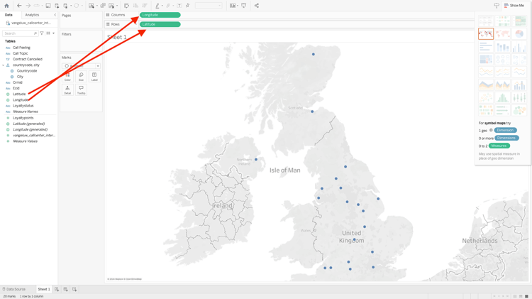
Task: Duplicate the sheet using the toolbar icon
Action: (x=103, y=6)
